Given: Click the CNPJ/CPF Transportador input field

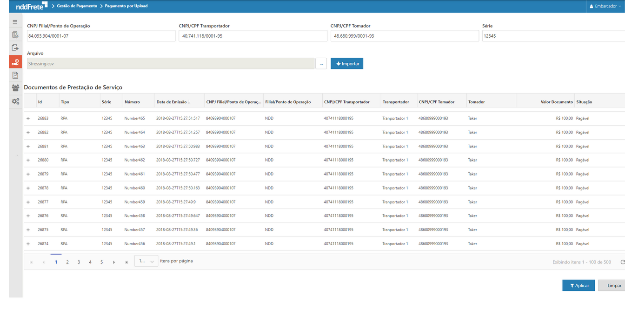Looking at the screenshot, I should (253, 36).
